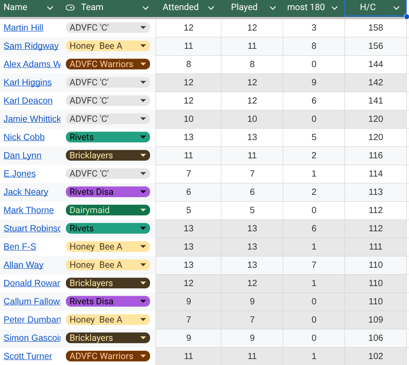This screenshot has height=365, width=409.
Task: Open Jack Neary's Rivets Disa team dropdown
Action: coord(143,192)
